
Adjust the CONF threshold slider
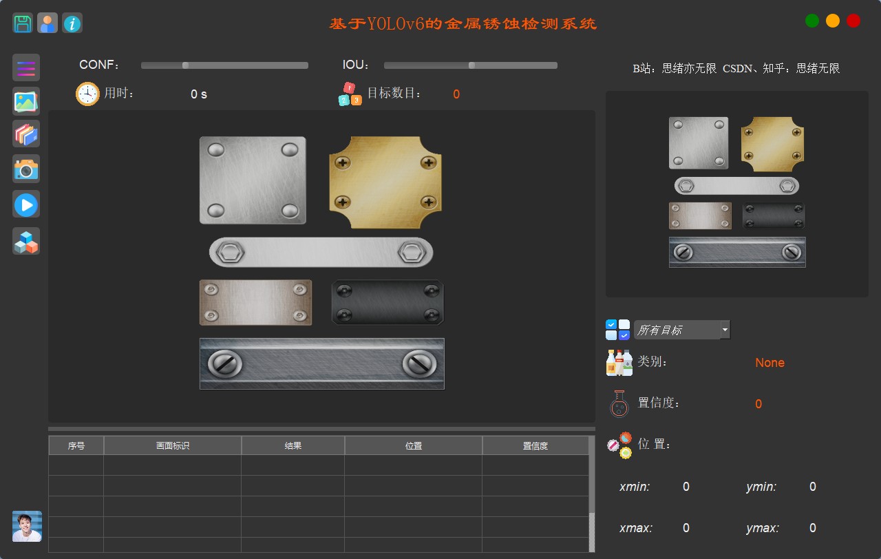pyautogui.click(x=185, y=65)
